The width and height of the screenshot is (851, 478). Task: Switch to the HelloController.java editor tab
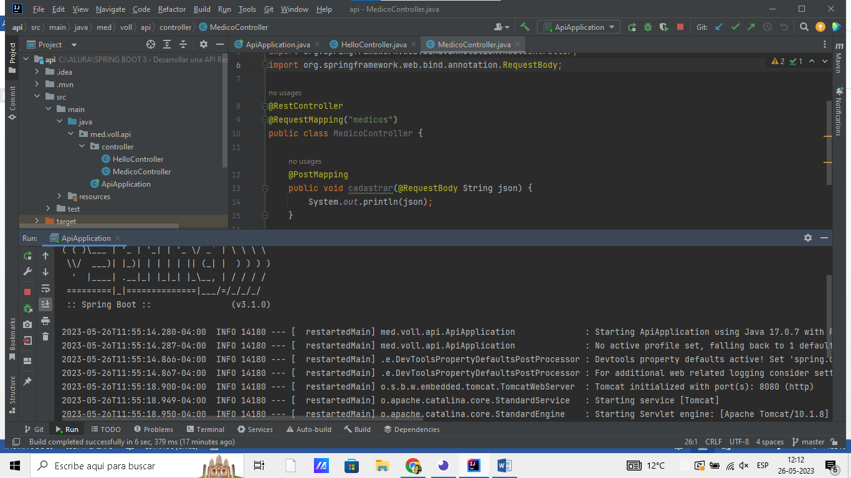(x=374, y=44)
